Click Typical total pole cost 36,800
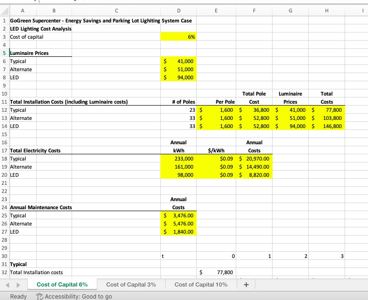 point(254,110)
